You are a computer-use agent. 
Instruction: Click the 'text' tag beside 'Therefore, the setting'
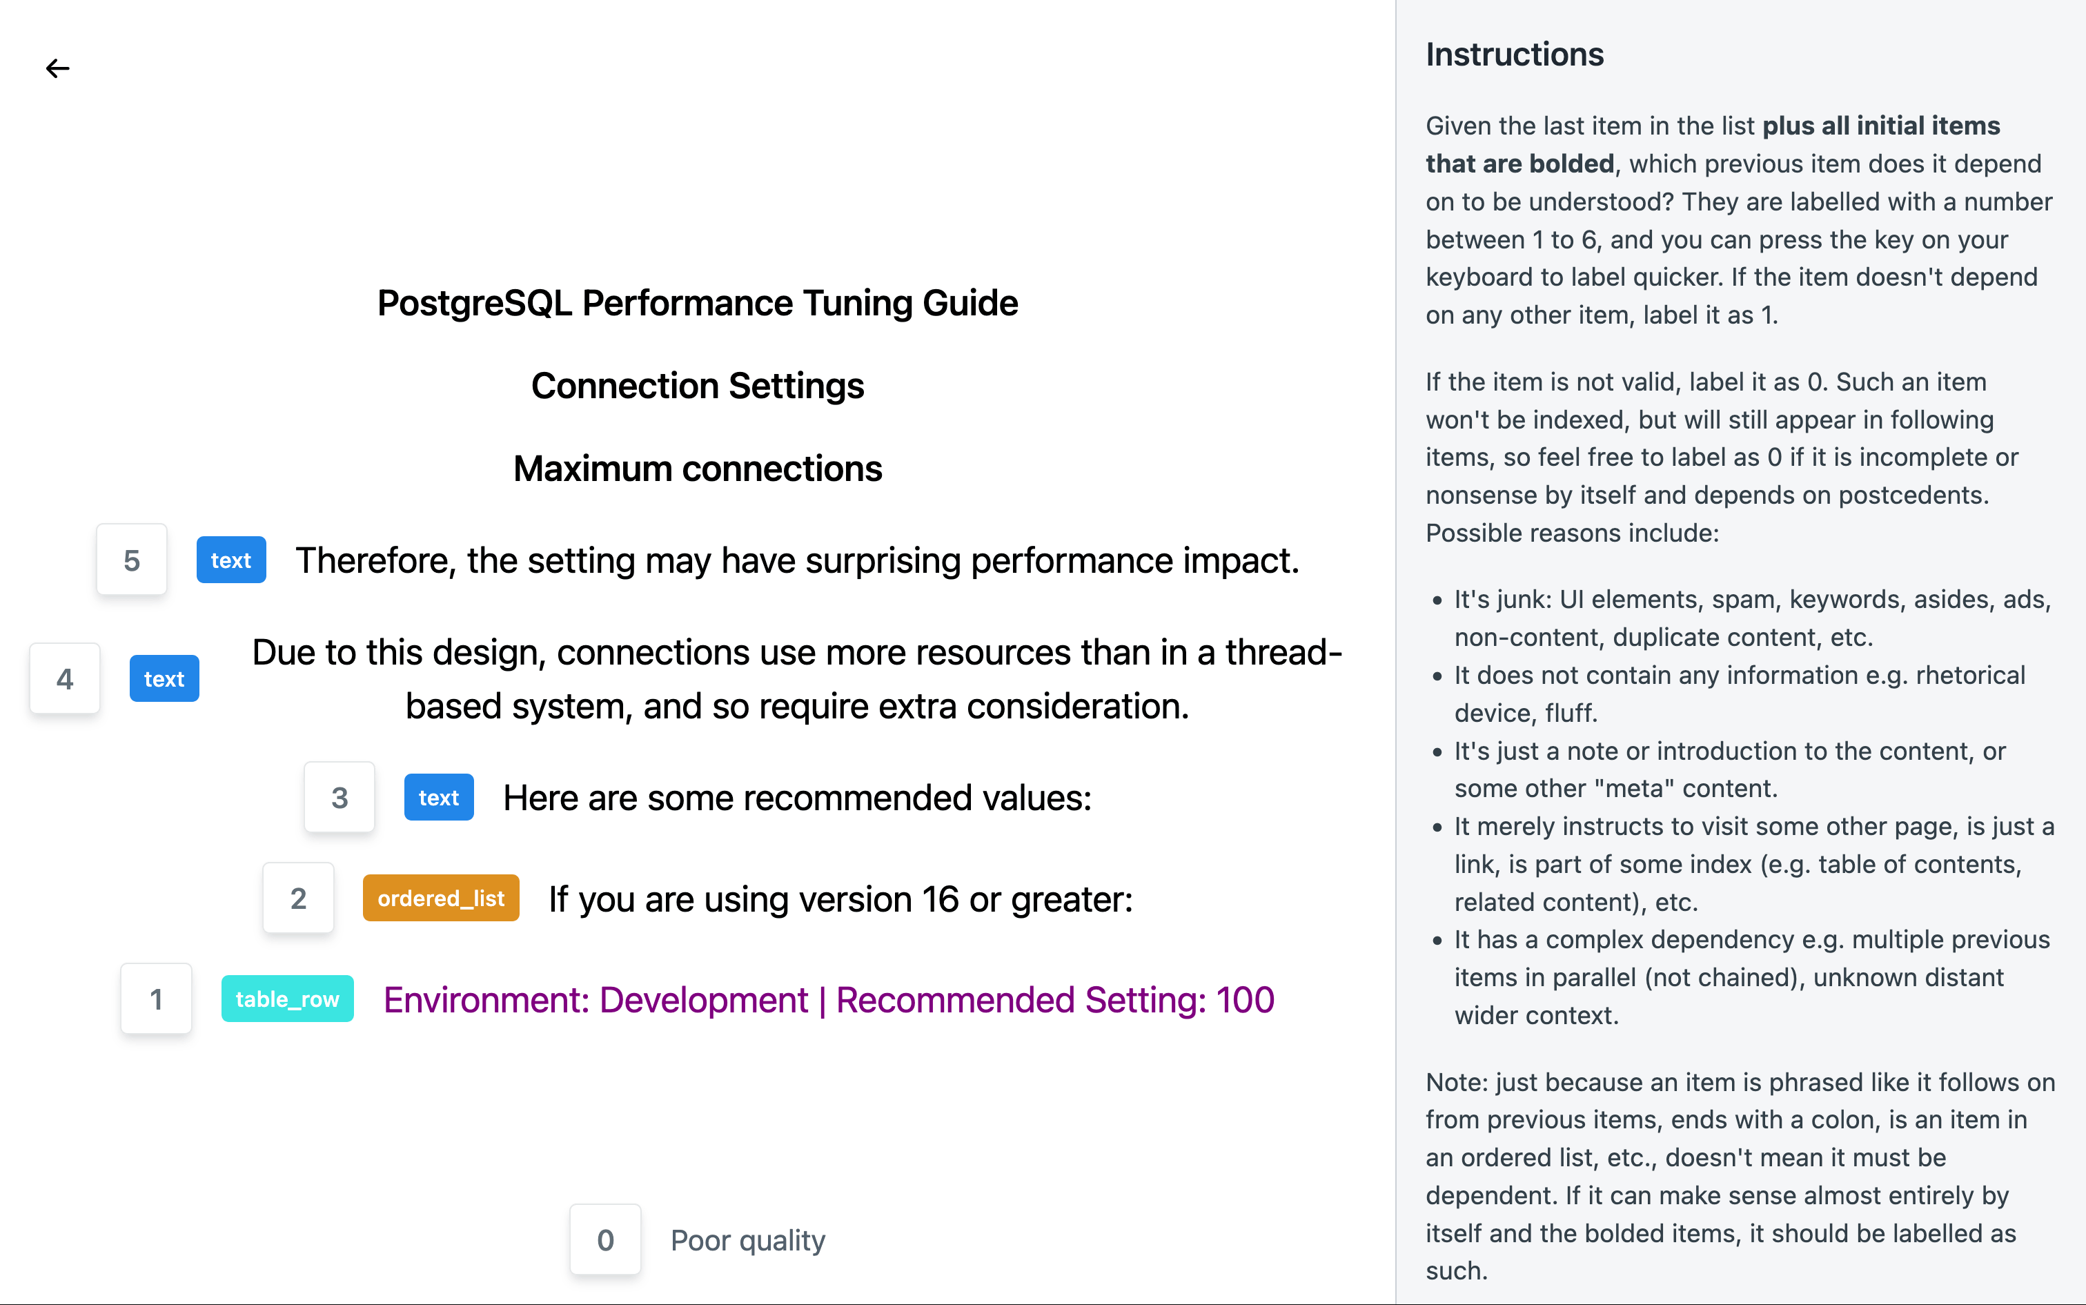click(x=231, y=560)
